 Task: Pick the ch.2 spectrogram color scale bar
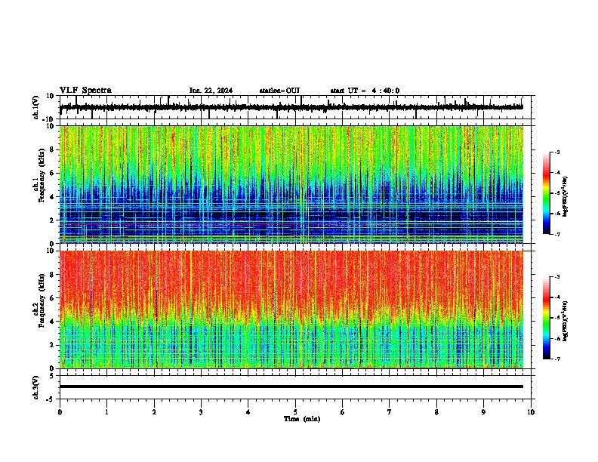pyautogui.click(x=547, y=318)
